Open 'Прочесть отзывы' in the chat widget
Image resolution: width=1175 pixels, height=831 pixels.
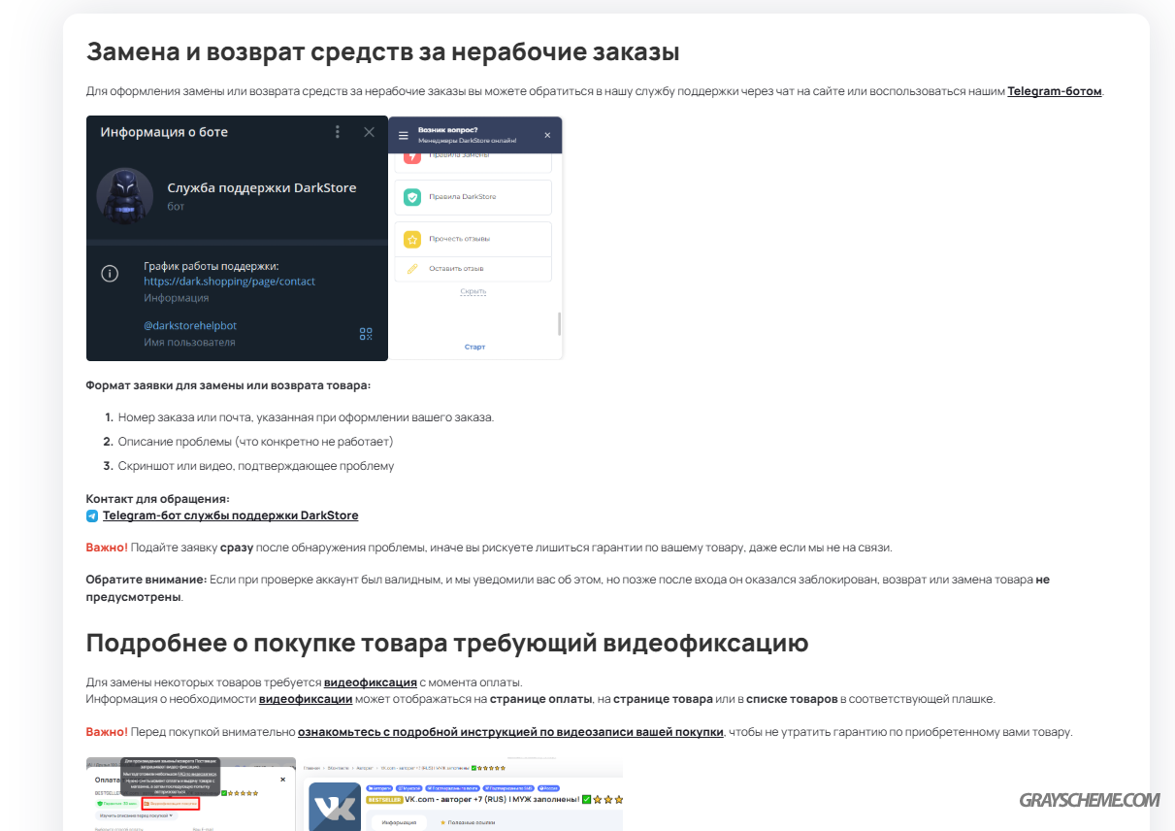click(x=473, y=239)
